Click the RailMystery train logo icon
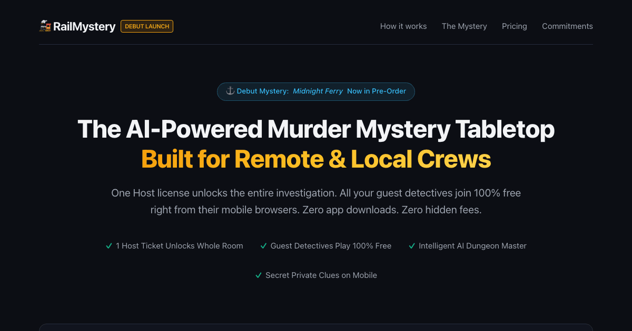The height and width of the screenshot is (331, 632). pyautogui.click(x=45, y=26)
